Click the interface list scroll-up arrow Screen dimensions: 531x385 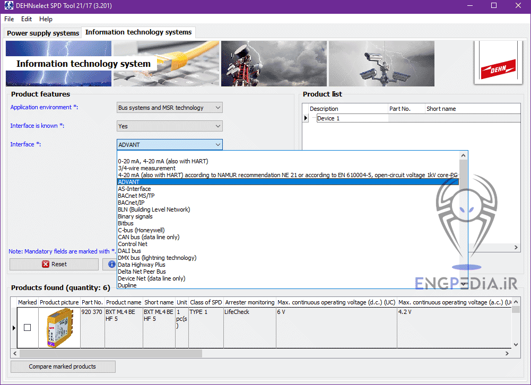click(463, 155)
